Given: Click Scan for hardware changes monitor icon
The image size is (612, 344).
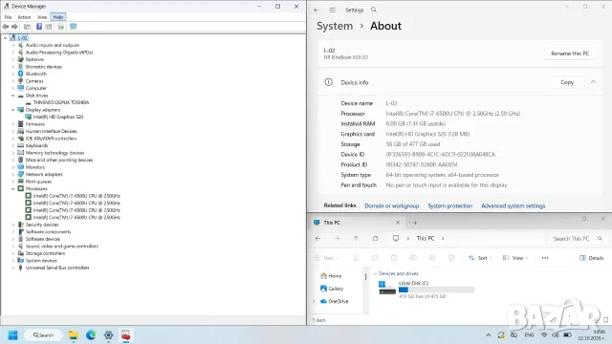Looking at the screenshot, I should coord(73,27).
